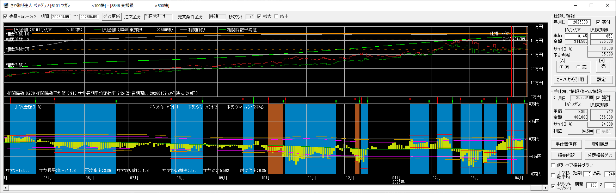Toggle the 売買シミュレーション checkbox

[5, 16]
